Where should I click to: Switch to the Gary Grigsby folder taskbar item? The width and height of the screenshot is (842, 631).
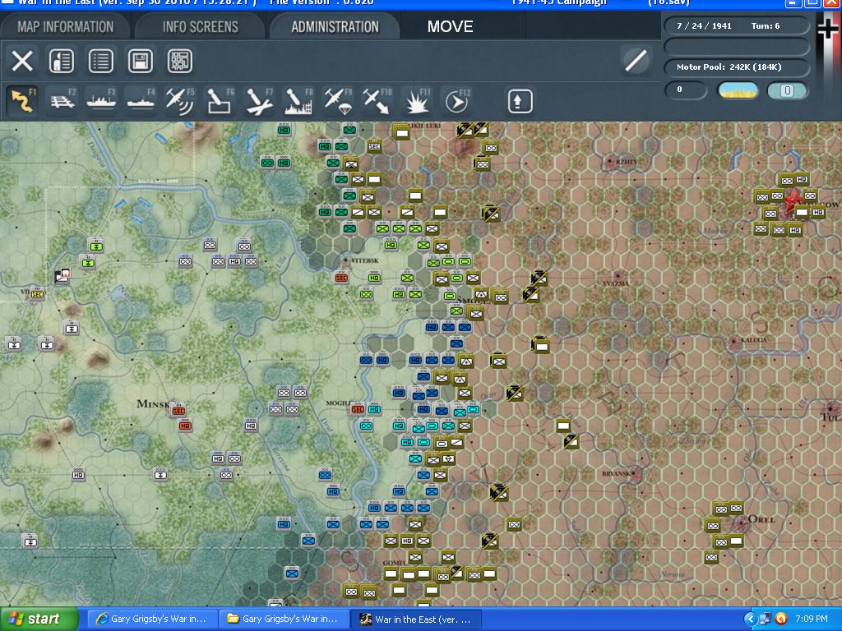(283, 619)
